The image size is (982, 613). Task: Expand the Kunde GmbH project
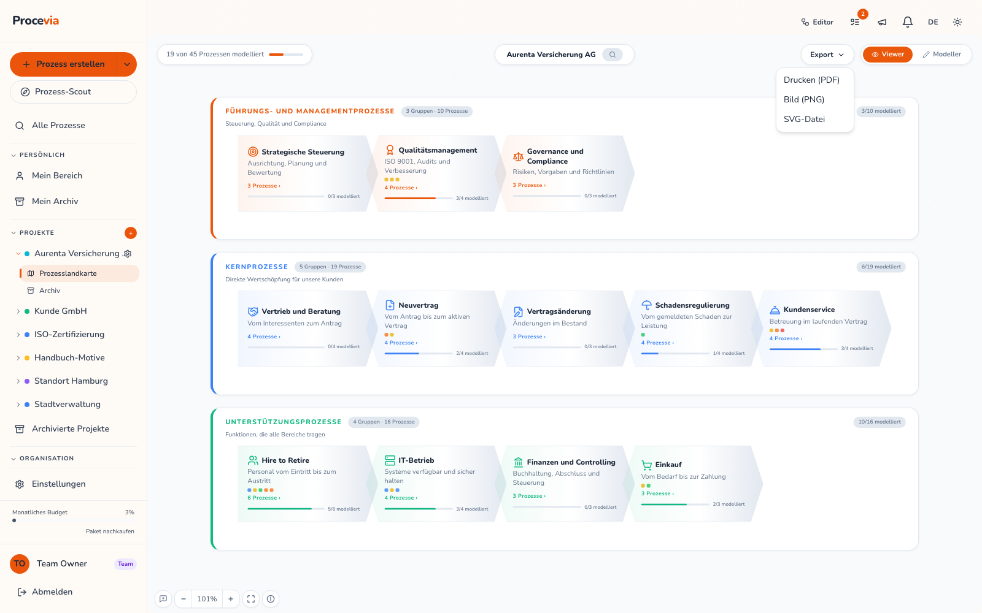click(18, 311)
